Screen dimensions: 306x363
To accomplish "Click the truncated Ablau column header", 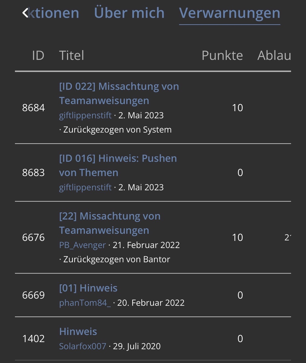I will point(274,56).
